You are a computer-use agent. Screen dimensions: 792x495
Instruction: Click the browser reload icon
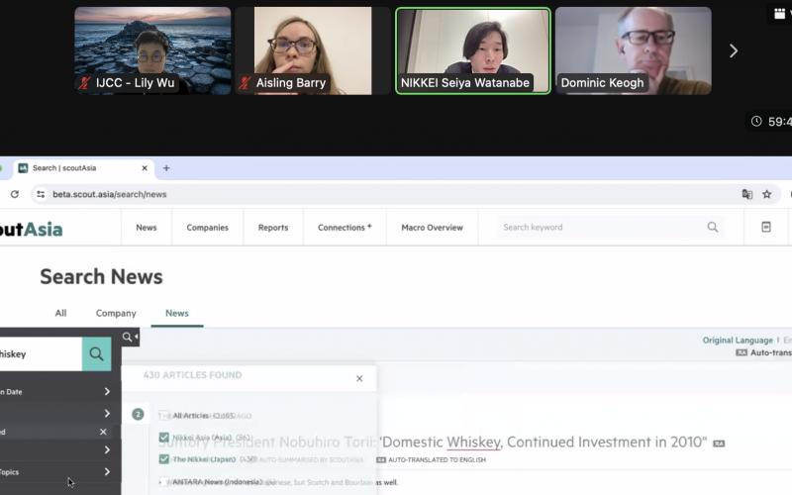pyautogui.click(x=15, y=194)
